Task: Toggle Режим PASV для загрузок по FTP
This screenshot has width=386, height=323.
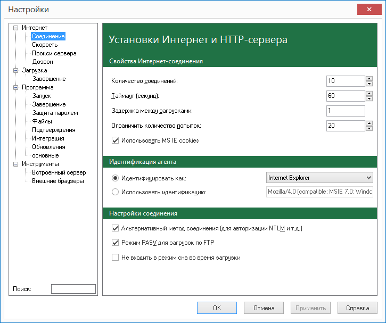Action: click(x=115, y=243)
